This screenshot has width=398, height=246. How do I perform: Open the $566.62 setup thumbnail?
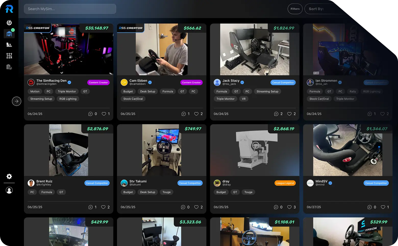(x=162, y=49)
